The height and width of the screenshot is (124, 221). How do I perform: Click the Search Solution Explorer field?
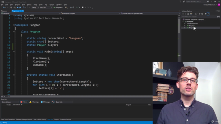[x=199, y=17]
